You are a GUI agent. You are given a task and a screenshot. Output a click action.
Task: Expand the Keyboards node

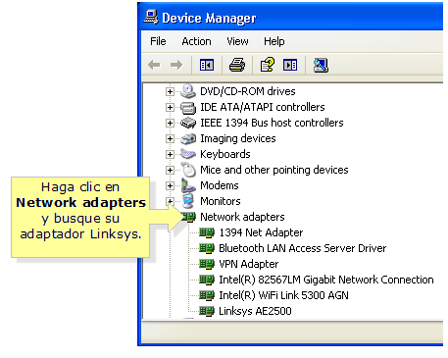[170, 154]
